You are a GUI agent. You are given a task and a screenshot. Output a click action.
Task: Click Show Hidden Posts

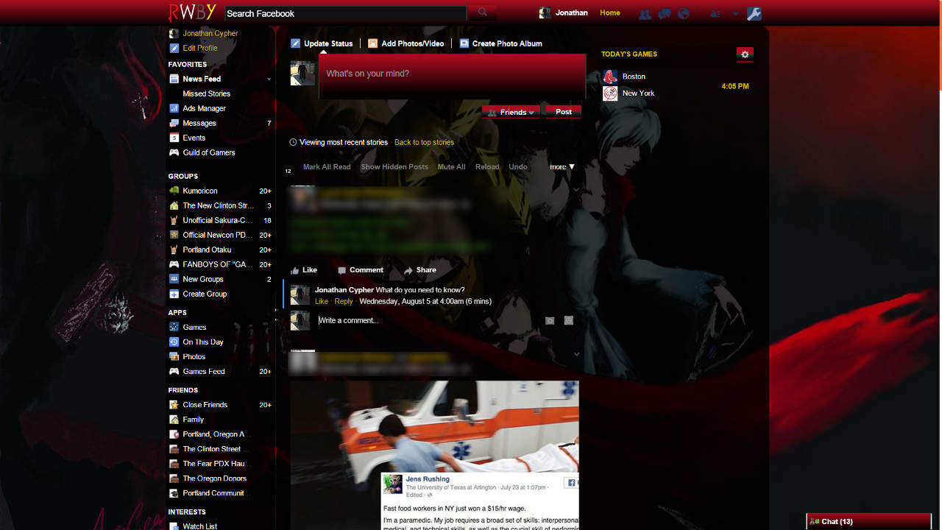(394, 167)
